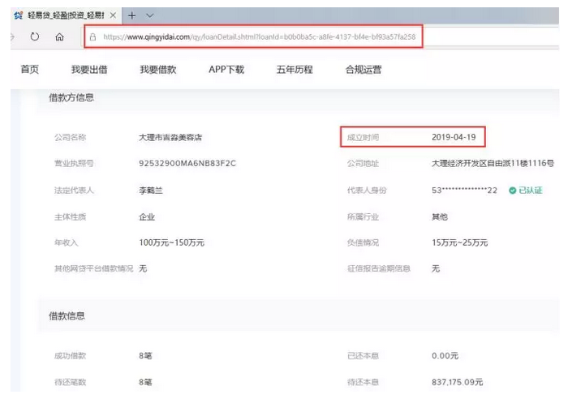Click the 年收入 field label
Image resolution: width=568 pixels, height=416 pixels.
67,242
